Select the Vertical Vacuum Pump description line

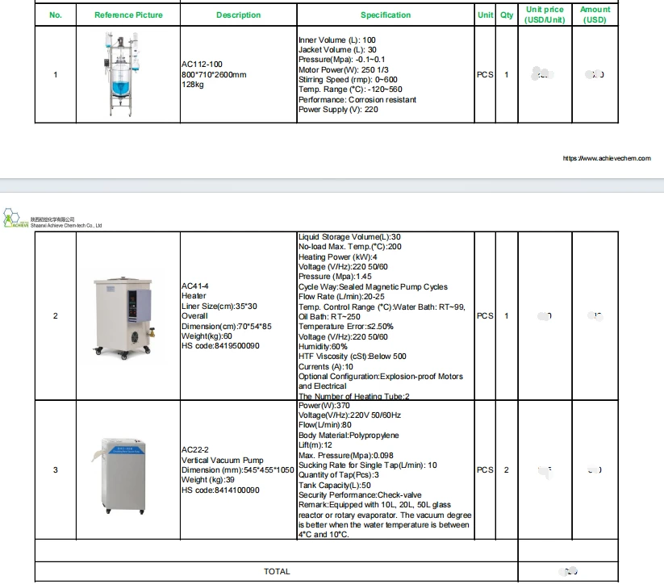(223, 460)
